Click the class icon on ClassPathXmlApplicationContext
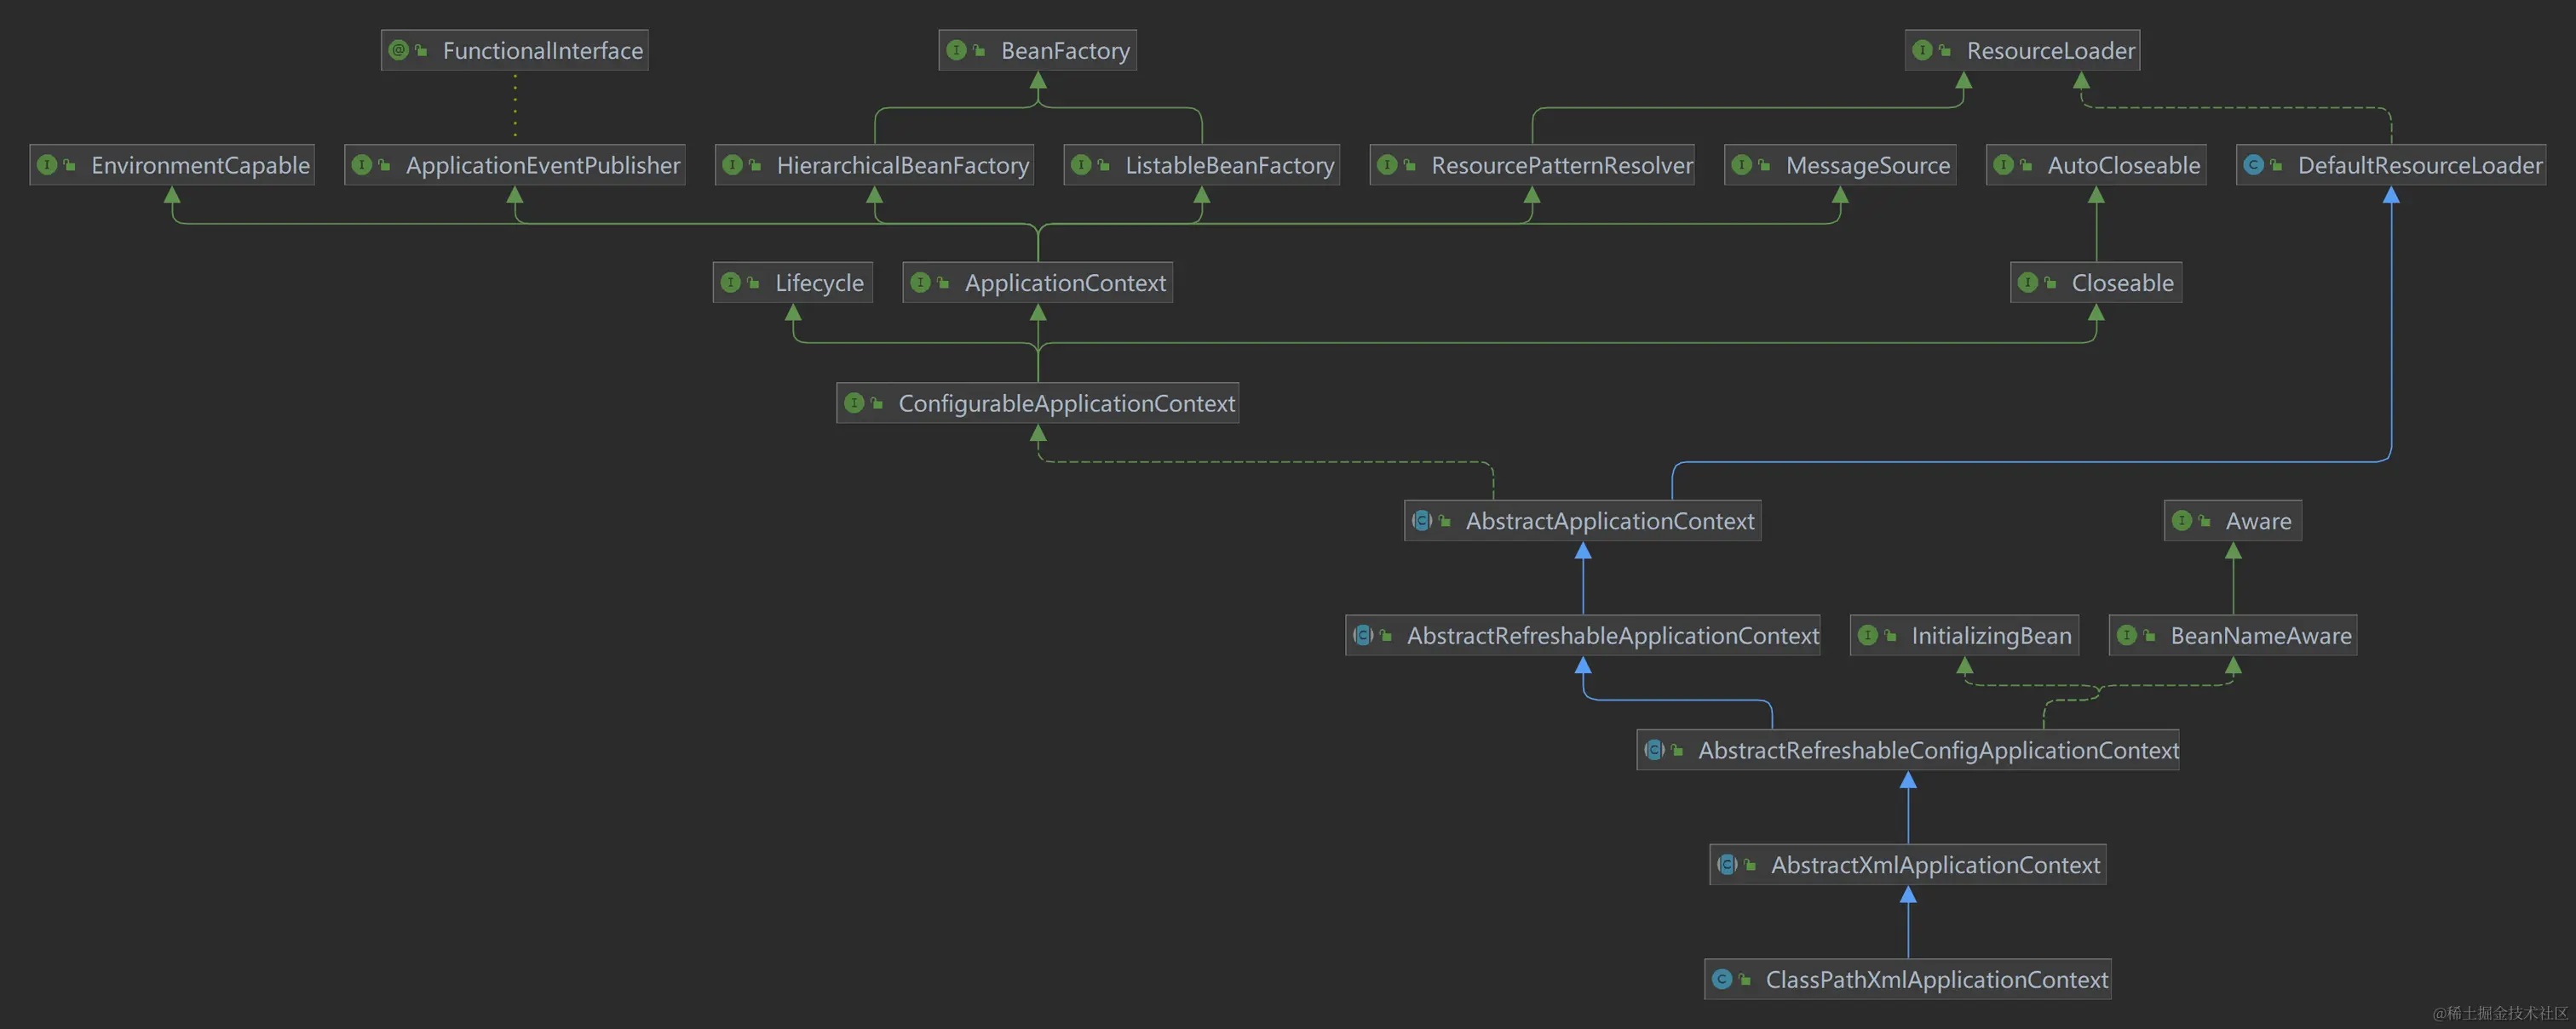2576x1029 pixels. tap(1721, 980)
